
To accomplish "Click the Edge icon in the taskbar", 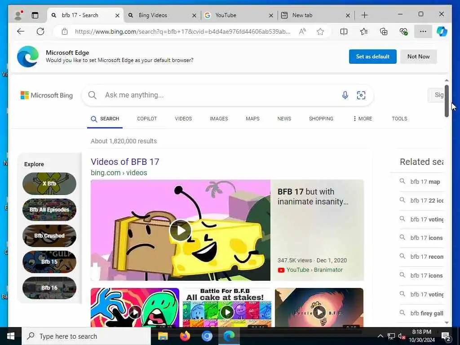I will tap(229, 336).
